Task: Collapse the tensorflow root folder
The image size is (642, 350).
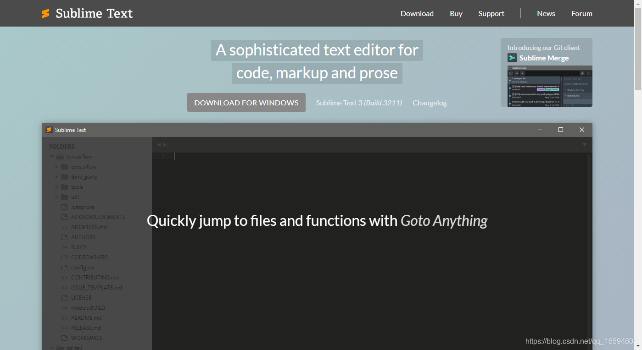Action: click(52, 156)
